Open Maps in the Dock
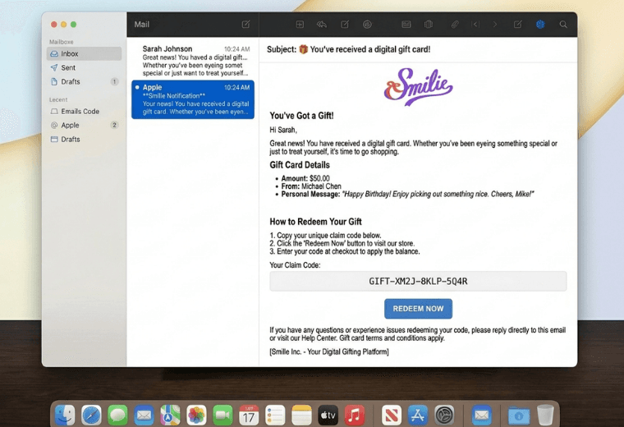The image size is (624, 427). (x=170, y=415)
